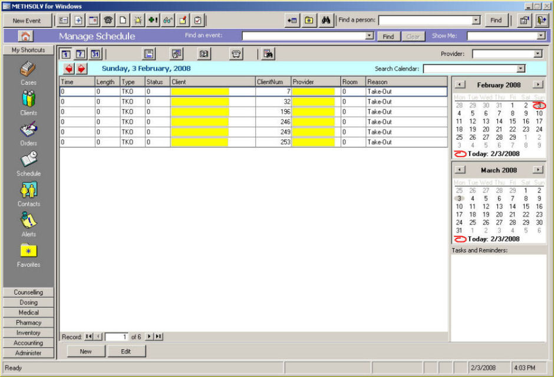Viewport: 554px width, 377px height.
Task: Select the row with ClientNum 196
Action: point(253,112)
